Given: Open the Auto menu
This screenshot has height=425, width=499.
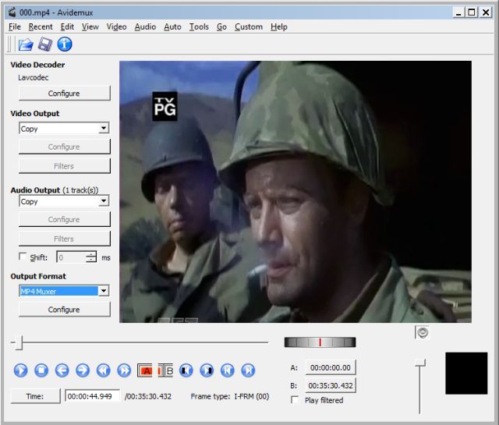Looking at the screenshot, I should click(x=172, y=27).
